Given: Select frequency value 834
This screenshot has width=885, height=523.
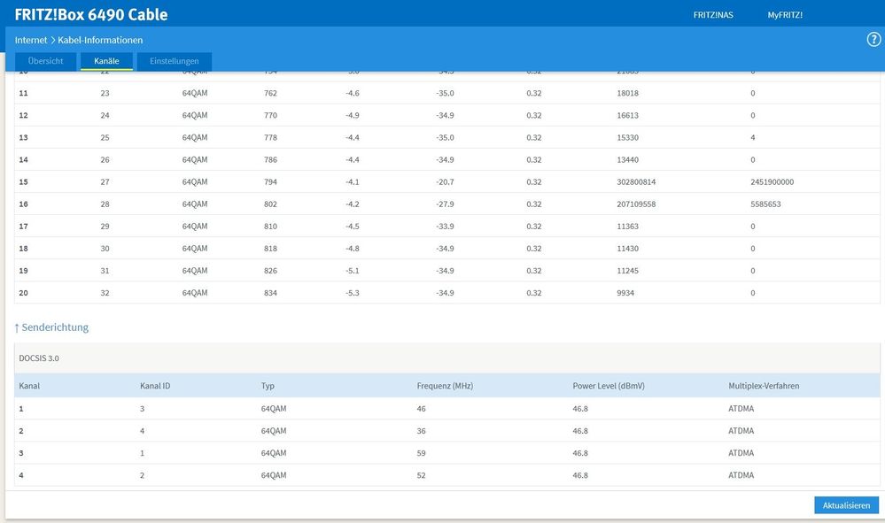Looking at the screenshot, I should (270, 293).
